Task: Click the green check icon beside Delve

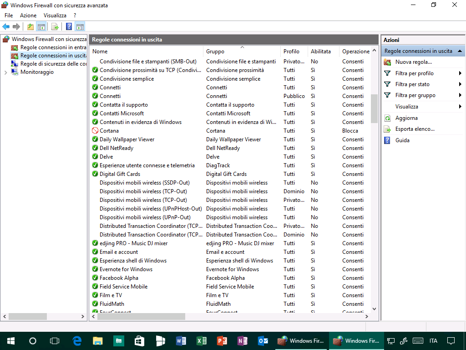Action: 95,156
